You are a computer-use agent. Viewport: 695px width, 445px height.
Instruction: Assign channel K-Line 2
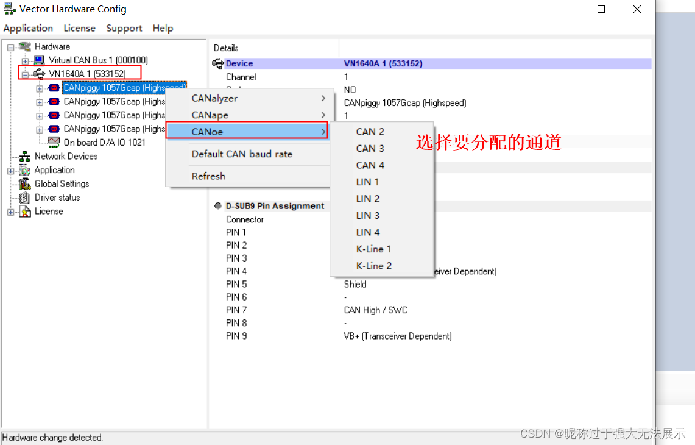tap(382, 266)
